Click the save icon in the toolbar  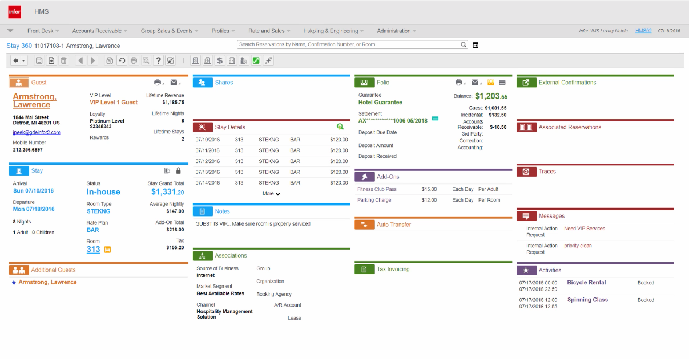(x=39, y=60)
